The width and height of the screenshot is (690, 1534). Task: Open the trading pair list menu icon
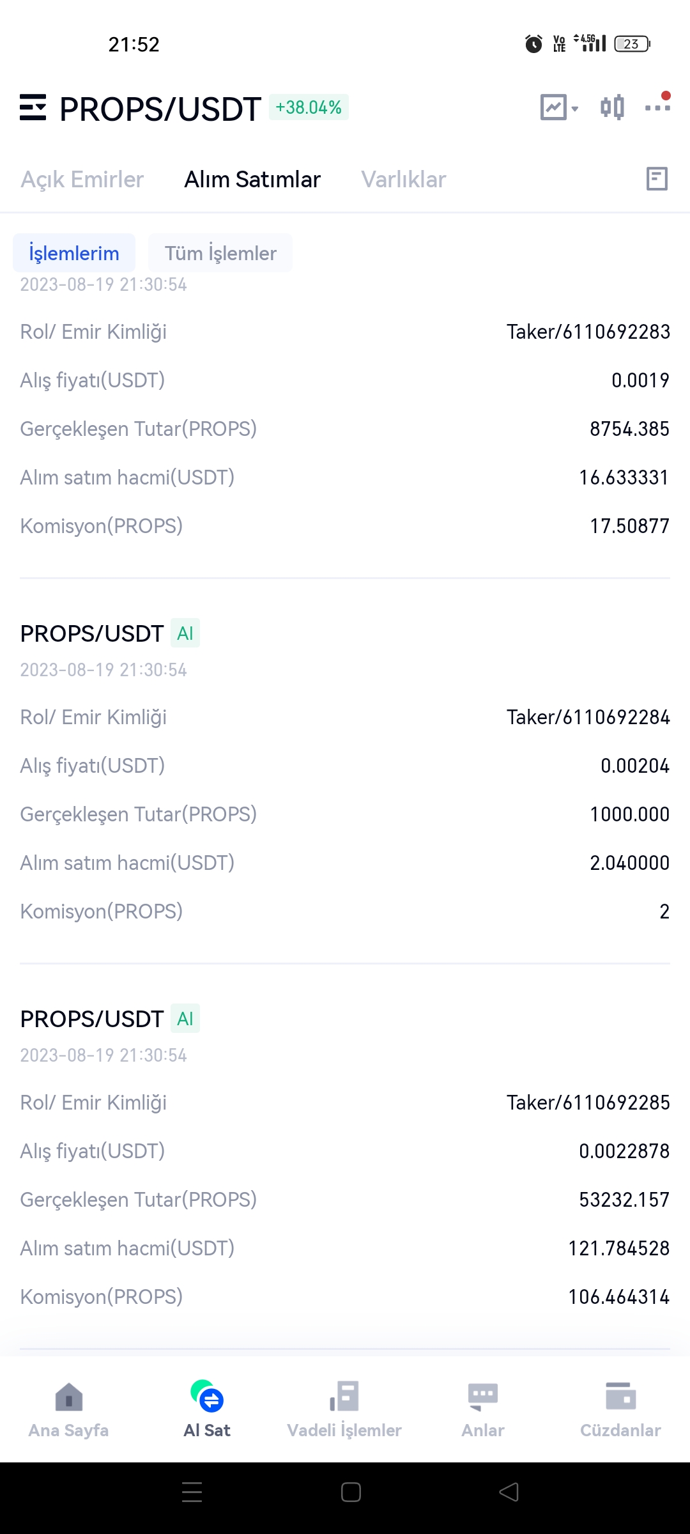pyautogui.click(x=33, y=107)
